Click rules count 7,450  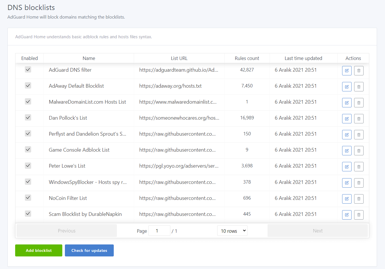pos(247,86)
